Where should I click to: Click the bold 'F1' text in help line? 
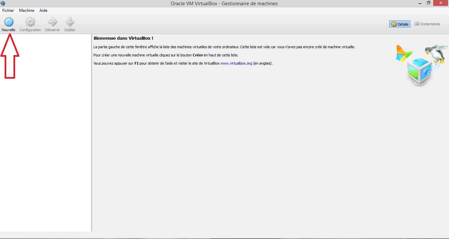pos(137,63)
